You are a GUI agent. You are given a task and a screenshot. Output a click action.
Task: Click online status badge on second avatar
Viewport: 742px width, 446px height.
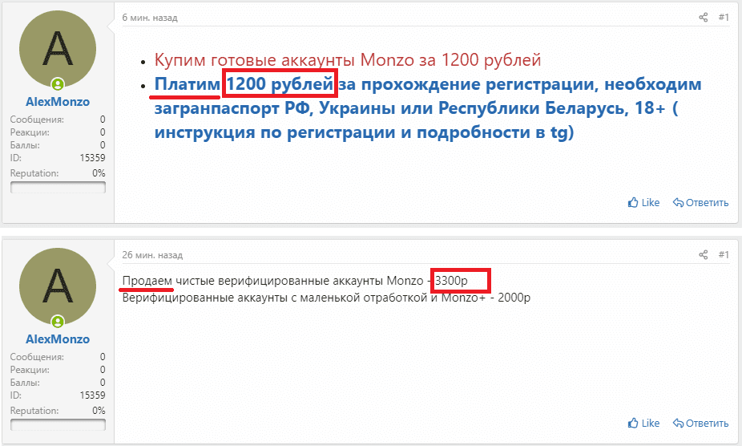pyautogui.click(x=58, y=322)
